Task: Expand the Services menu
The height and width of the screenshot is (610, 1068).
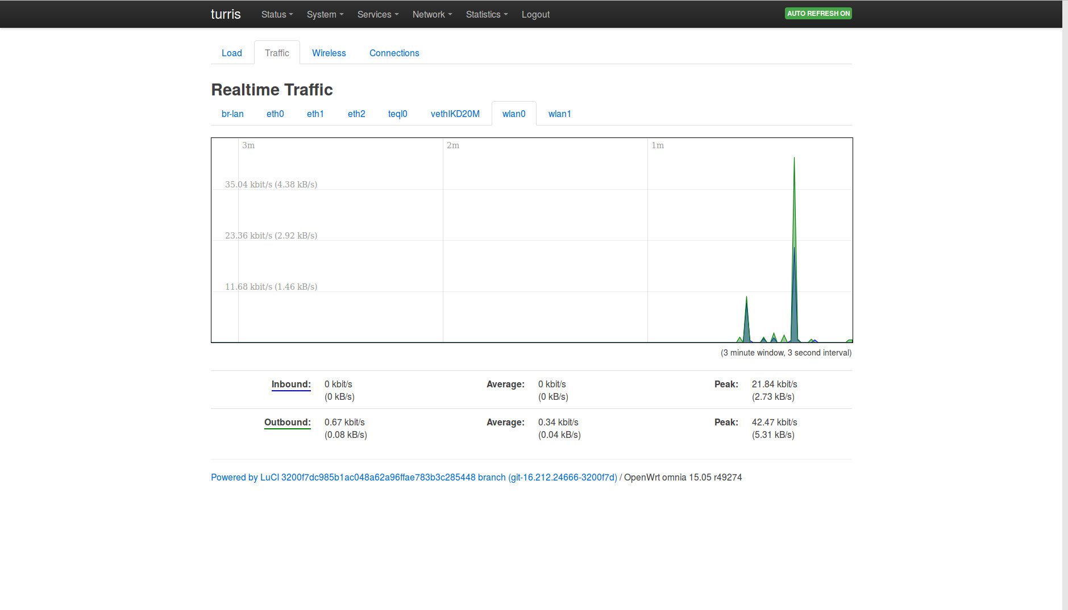Action: [x=377, y=14]
